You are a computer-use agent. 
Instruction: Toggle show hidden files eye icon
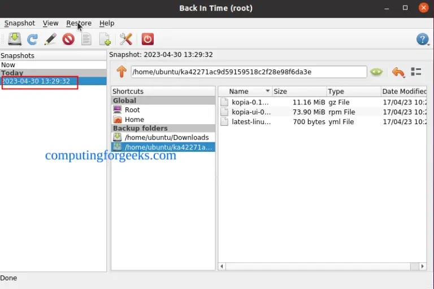(376, 72)
